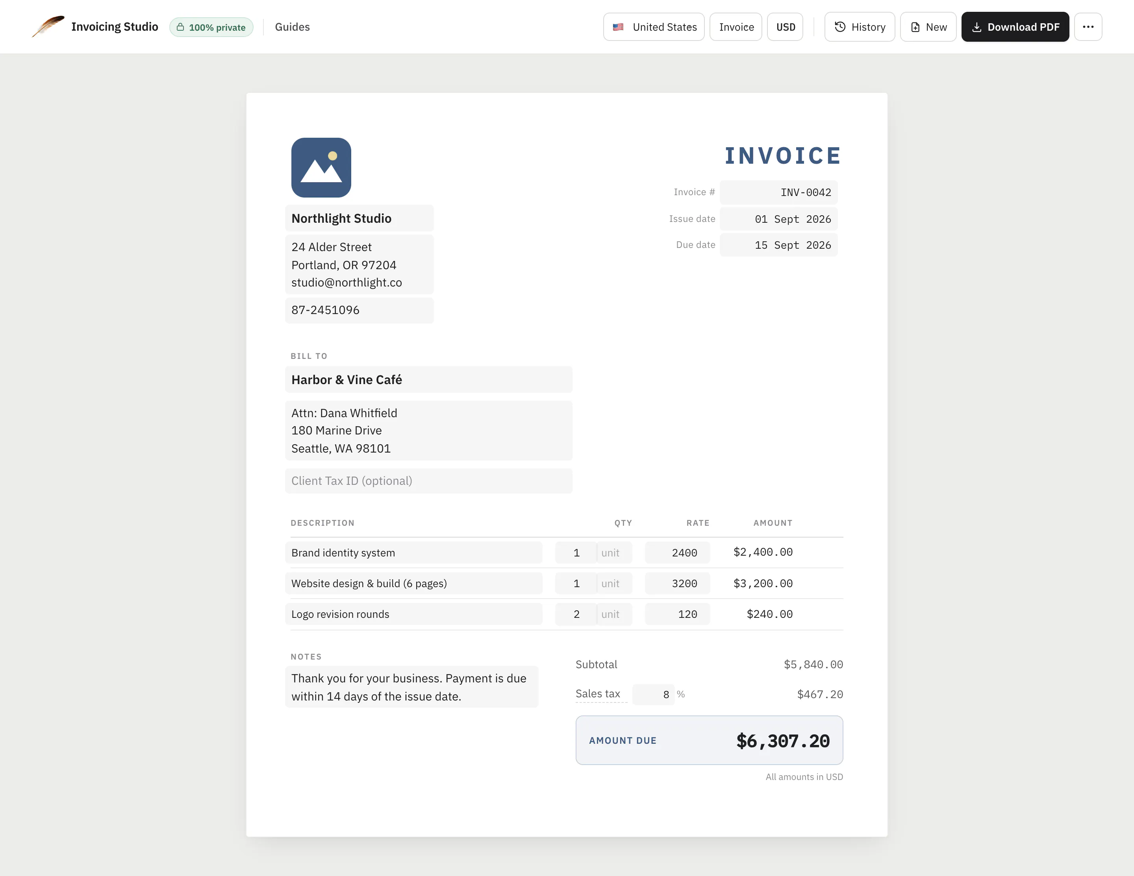Screen dimensions: 1134x876
Task: Edit quantity for Logo revision rounds
Action: (576, 614)
